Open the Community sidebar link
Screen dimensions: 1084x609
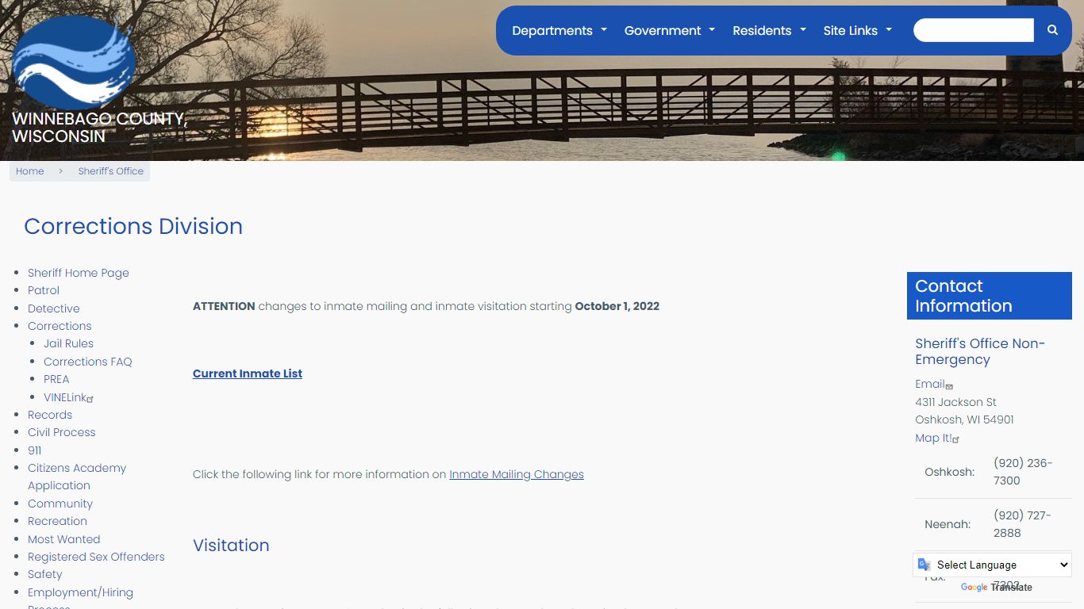[60, 504]
